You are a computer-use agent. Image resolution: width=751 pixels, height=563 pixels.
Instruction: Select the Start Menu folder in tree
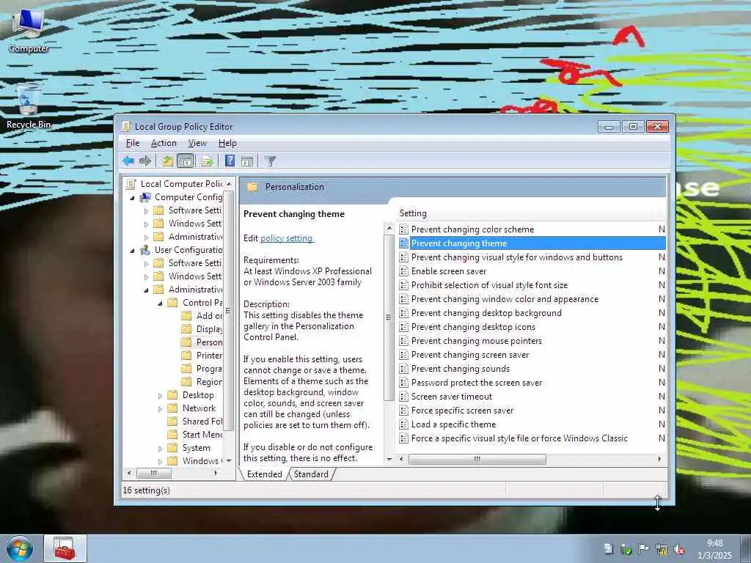click(x=195, y=434)
